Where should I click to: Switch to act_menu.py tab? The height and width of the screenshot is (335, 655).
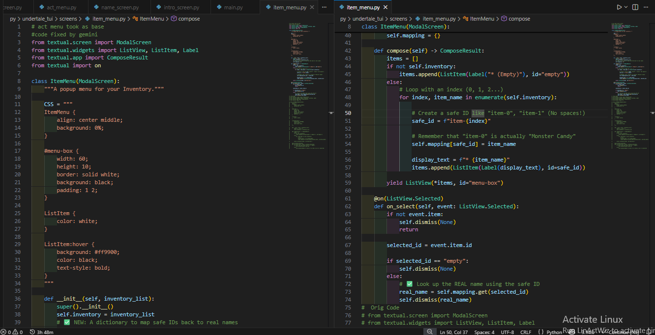point(61,7)
